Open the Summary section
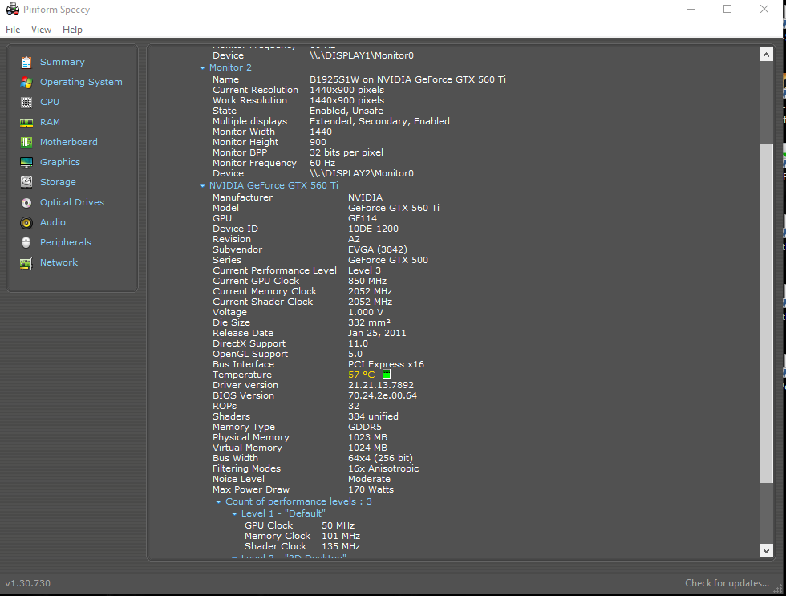786x596 pixels. tap(63, 62)
